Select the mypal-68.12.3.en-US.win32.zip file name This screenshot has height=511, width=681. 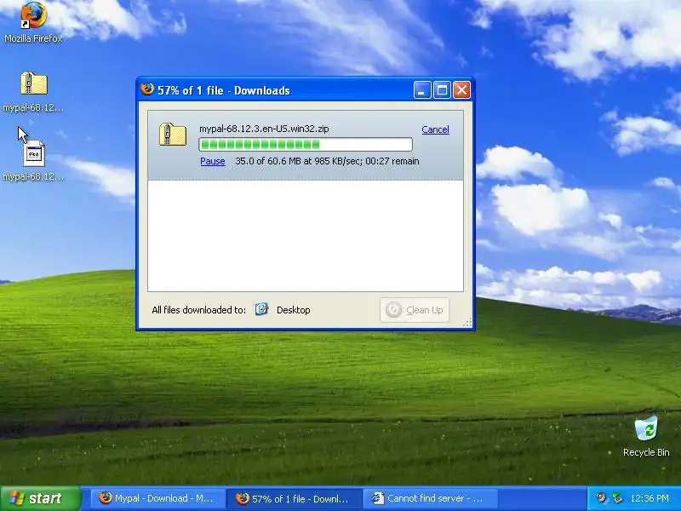264,129
